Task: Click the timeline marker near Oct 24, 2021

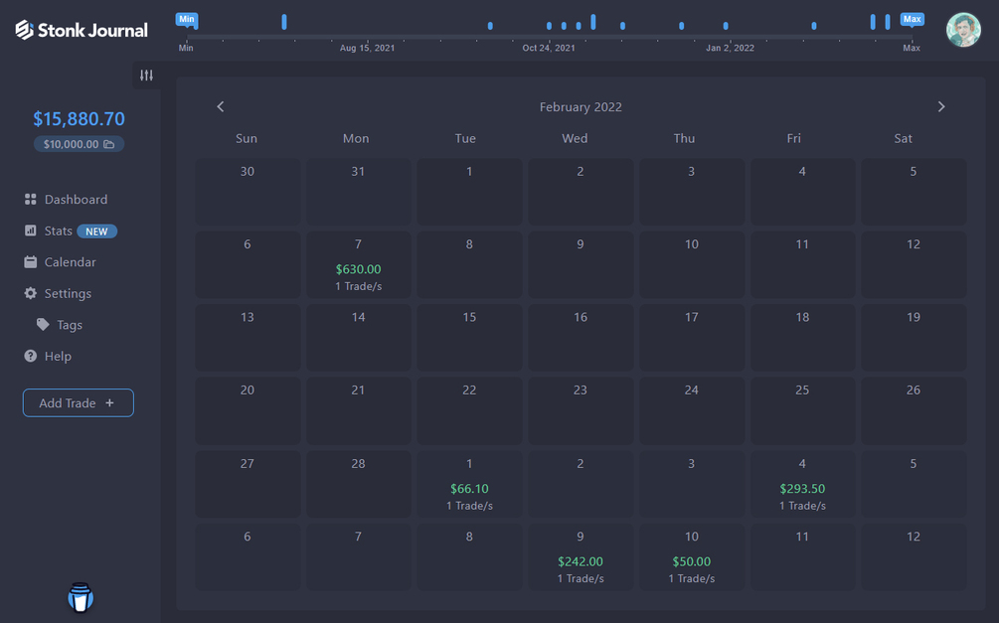Action: coord(549,26)
